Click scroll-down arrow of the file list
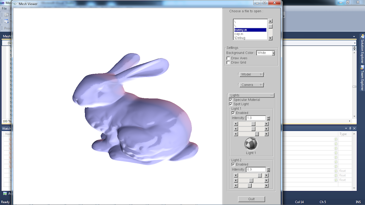The width and height of the screenshot is (365, 205). click(x=271, y=38)
